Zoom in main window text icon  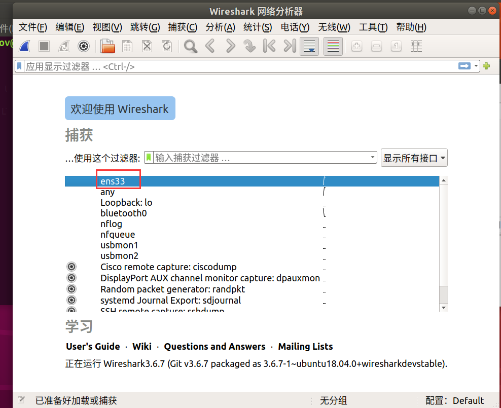point(356,46)
